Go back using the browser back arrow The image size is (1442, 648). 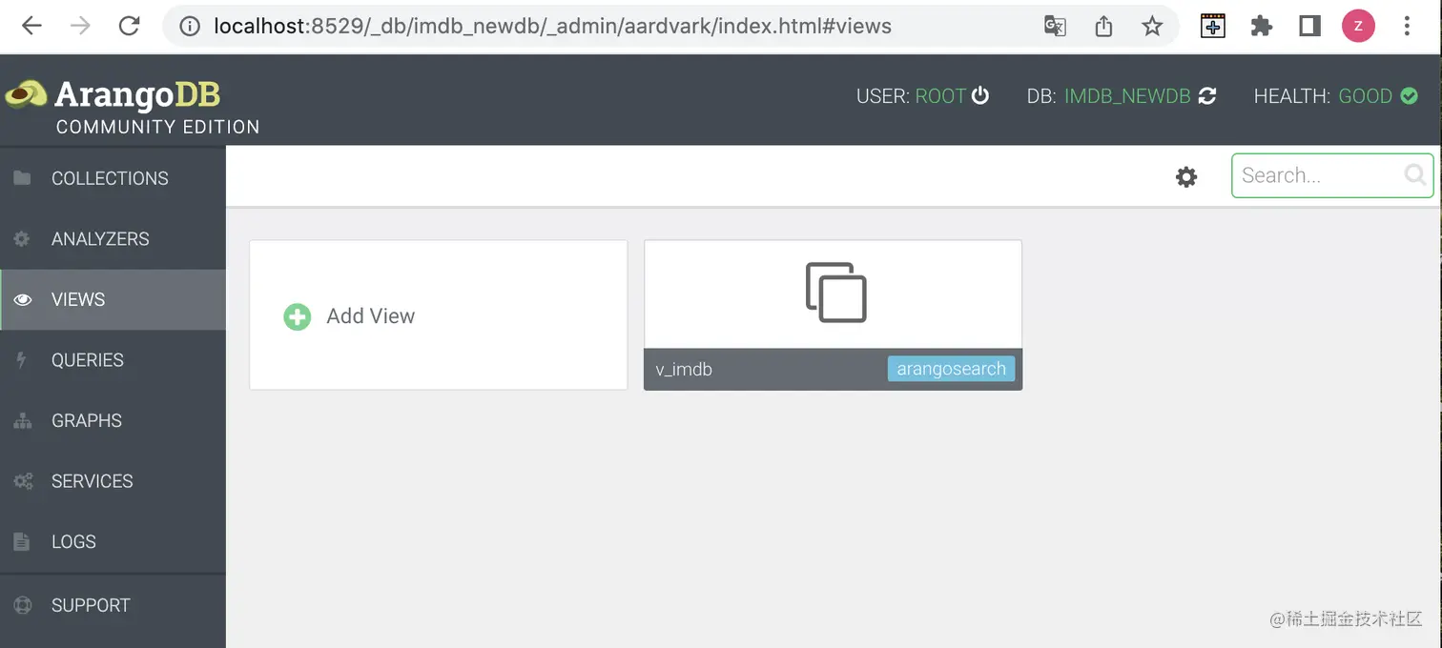[31, 26]
